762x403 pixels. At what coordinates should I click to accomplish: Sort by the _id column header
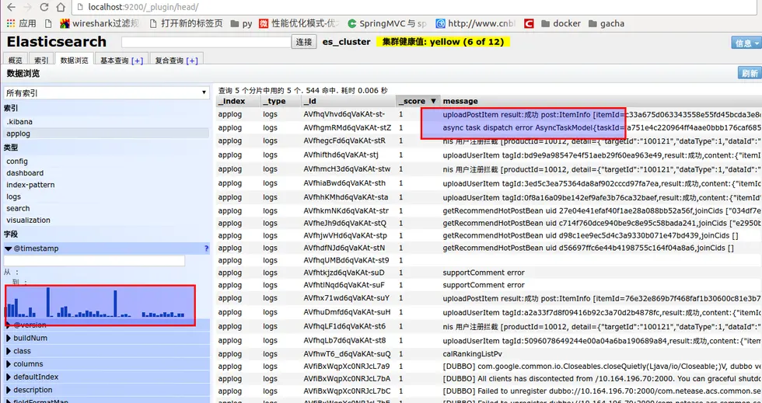coord(348,101)
